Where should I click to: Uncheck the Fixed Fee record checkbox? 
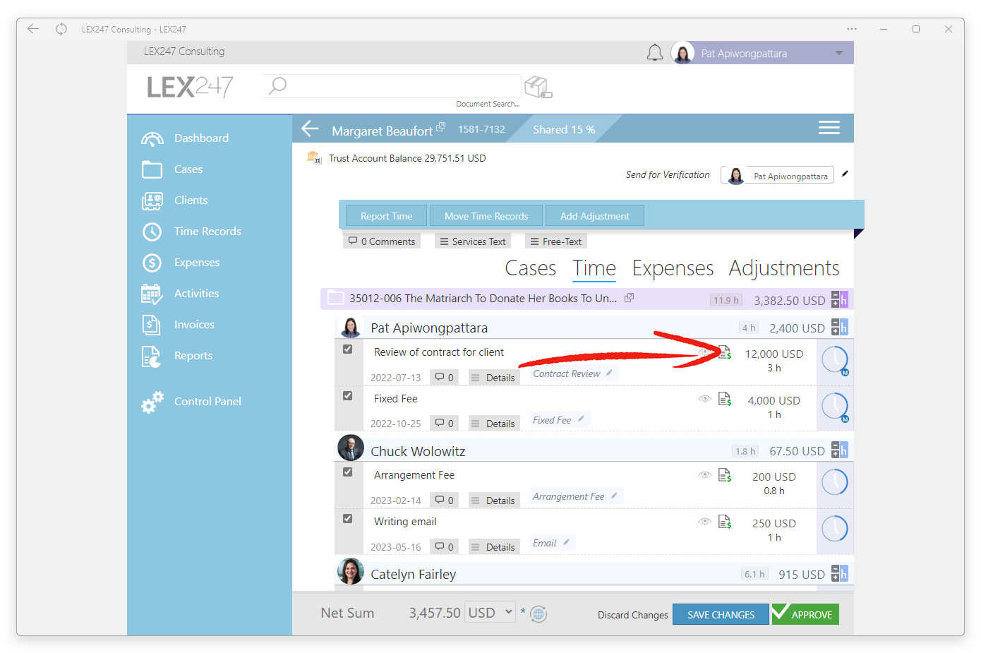pos(347,396)
